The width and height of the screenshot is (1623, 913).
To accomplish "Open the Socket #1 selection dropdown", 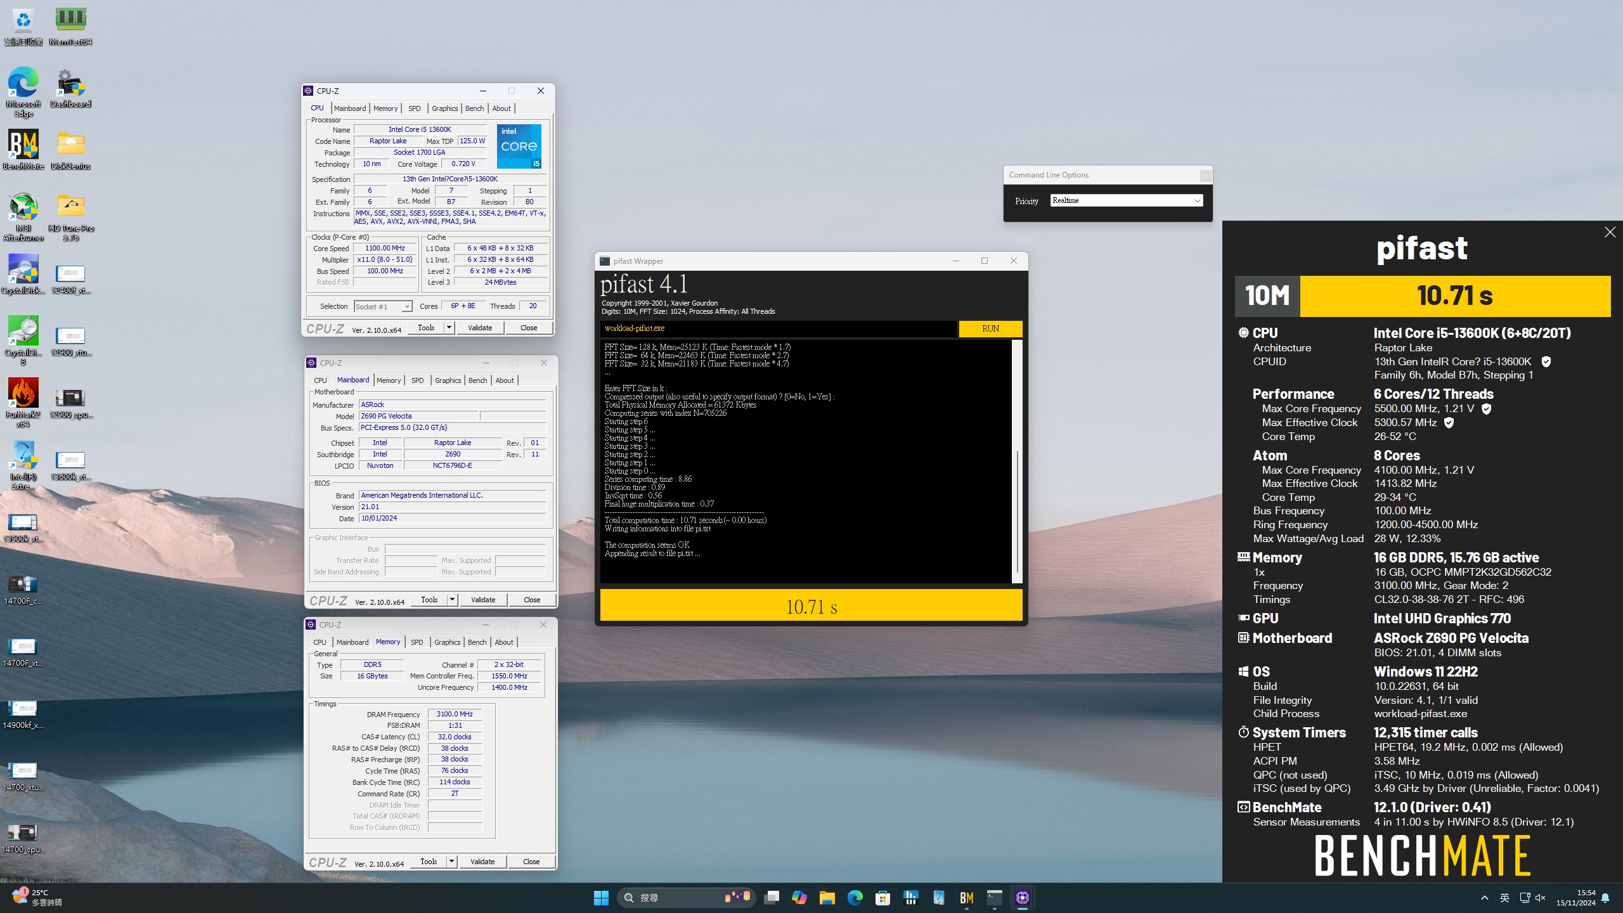I will tap(383, 306).
